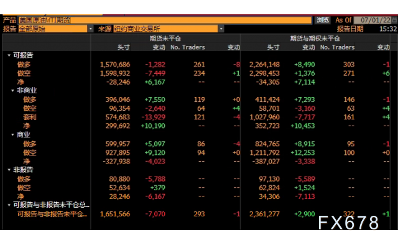Click the 期货与期权未平仓 column group header
The width and height of the screenshot is (398, 245).
pos(315,39)
